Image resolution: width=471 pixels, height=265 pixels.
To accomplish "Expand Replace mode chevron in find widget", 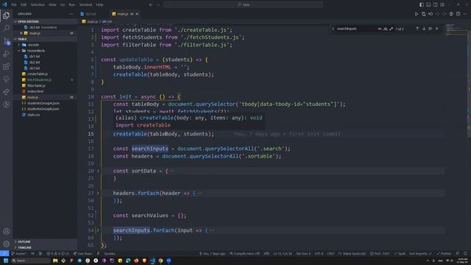I will (333, 29).
